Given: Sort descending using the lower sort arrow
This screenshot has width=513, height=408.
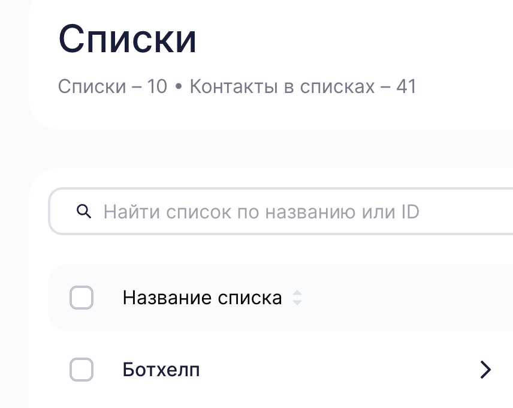Looking at the screenshot, I should [x=297, y=302].
